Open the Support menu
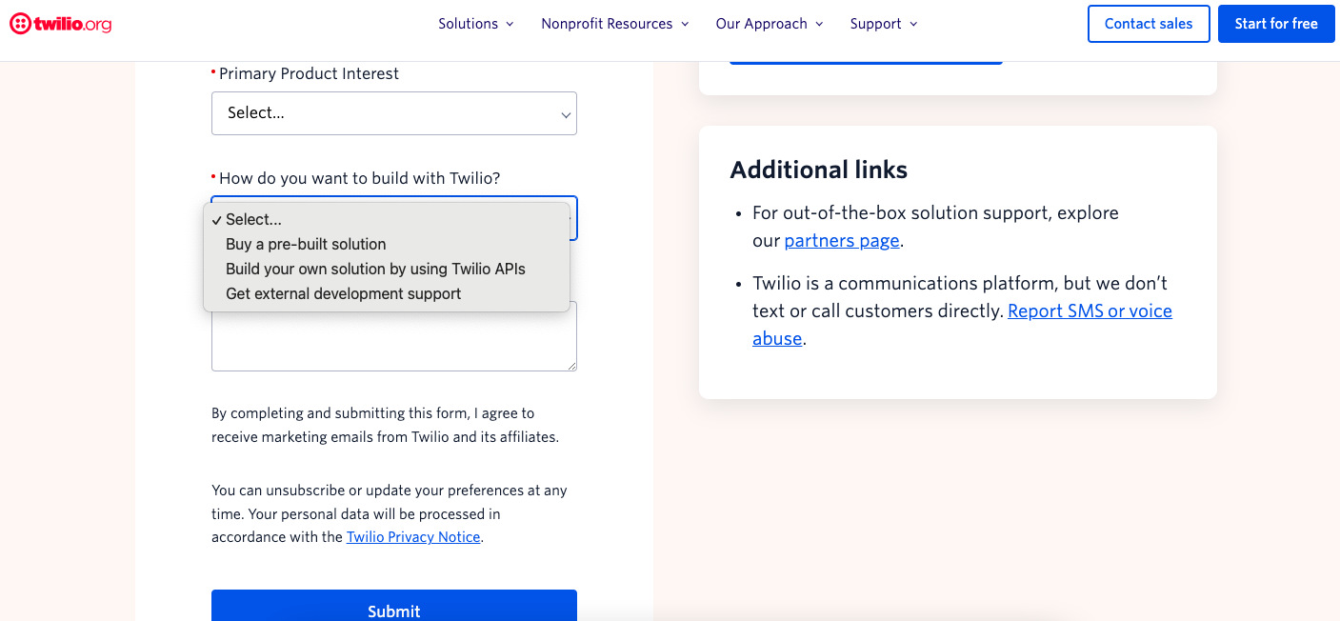The image size is (1340, 621). 875,24
